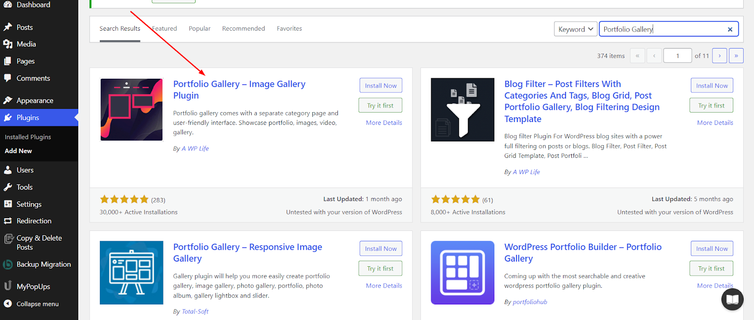Open Keyword search type dropdown

click(575, 29)
